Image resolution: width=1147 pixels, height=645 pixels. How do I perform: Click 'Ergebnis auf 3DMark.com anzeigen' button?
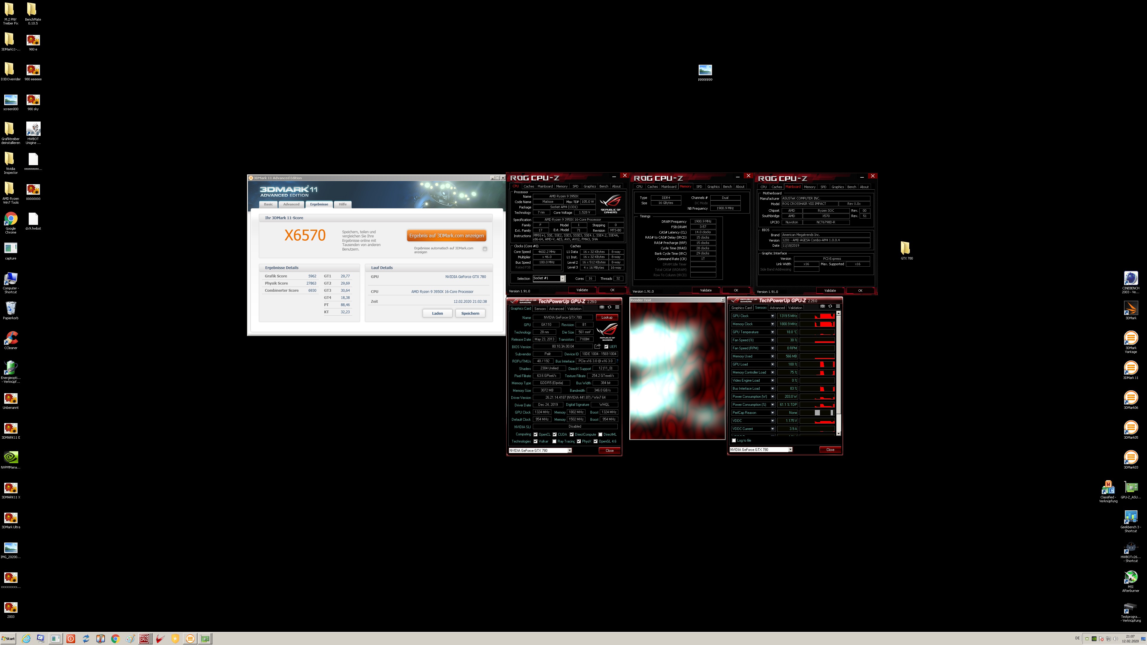446,236
